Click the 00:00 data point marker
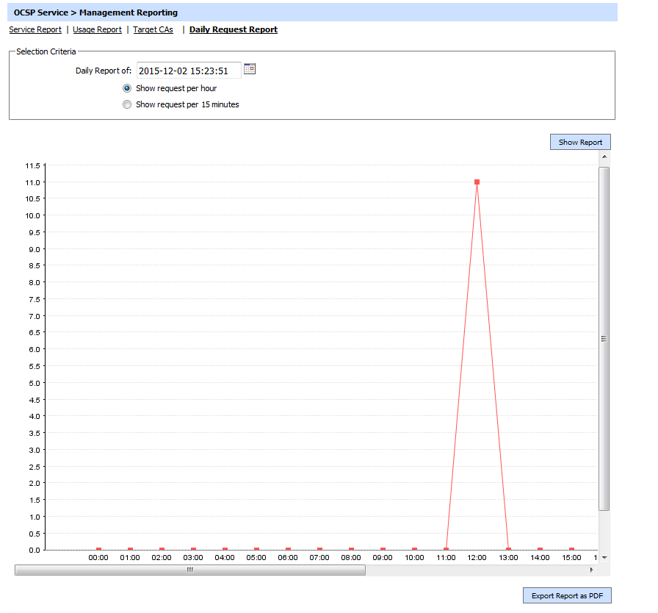The image size is (658, 613). click(x=98, y=549)
